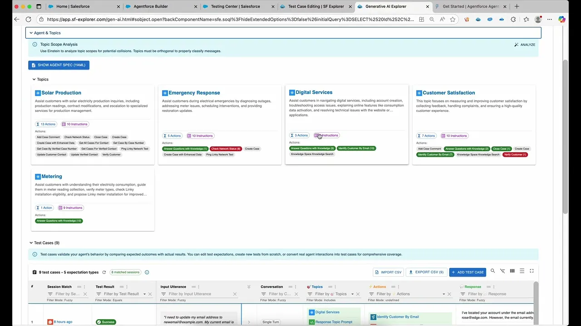
Task: Open the Test Result column menu (three dots)
Action: point(127,287)
